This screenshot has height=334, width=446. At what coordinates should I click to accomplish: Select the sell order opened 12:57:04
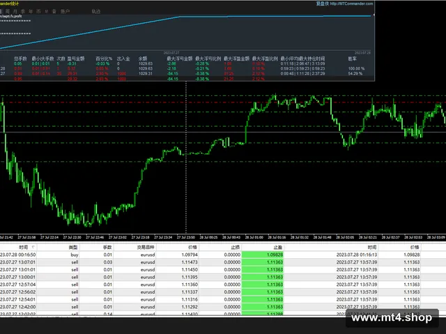click(x=223, y=285)
